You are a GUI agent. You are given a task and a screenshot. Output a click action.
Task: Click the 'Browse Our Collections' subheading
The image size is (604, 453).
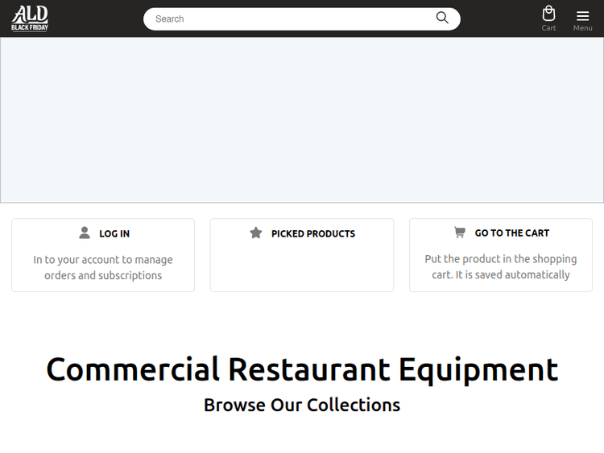[302, 405]
